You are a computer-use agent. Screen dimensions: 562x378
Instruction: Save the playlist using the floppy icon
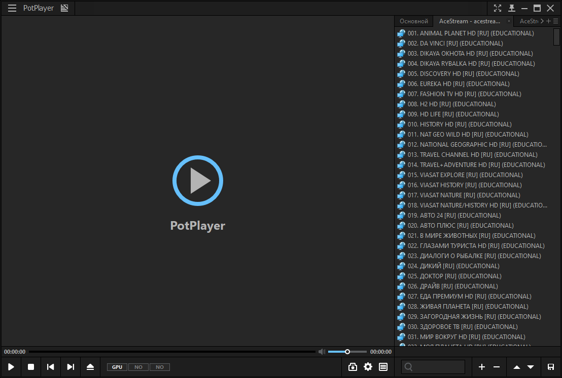551,367
